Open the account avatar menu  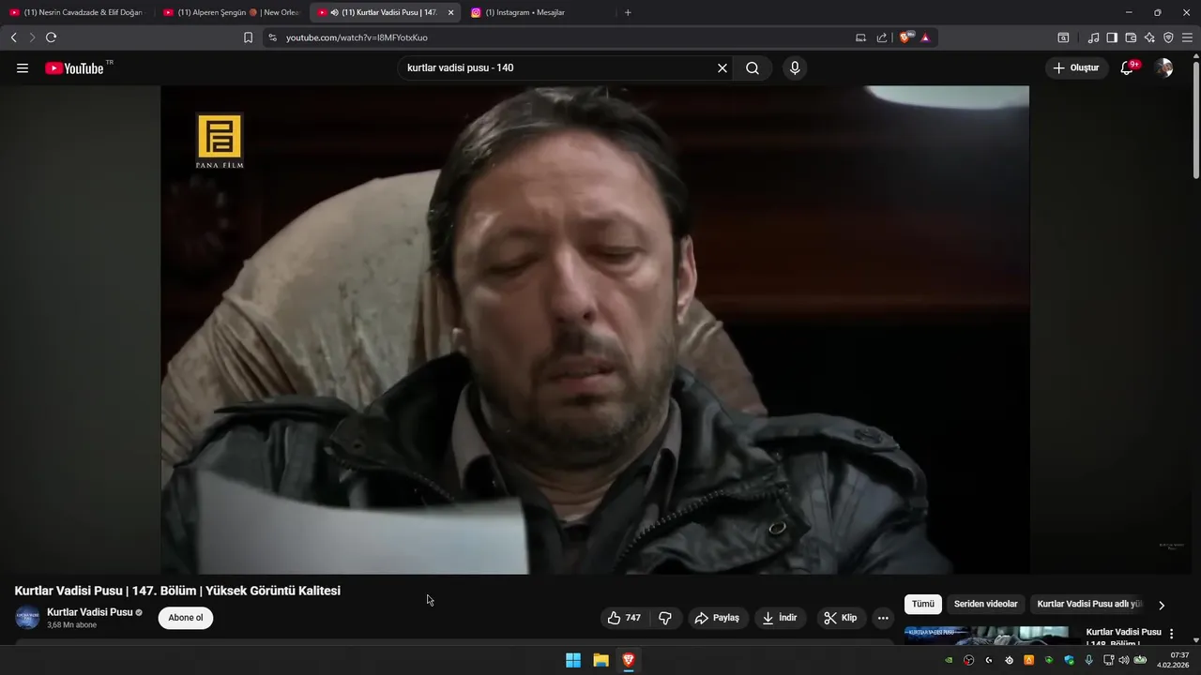pyautogui.click(x=1163, y=67)
